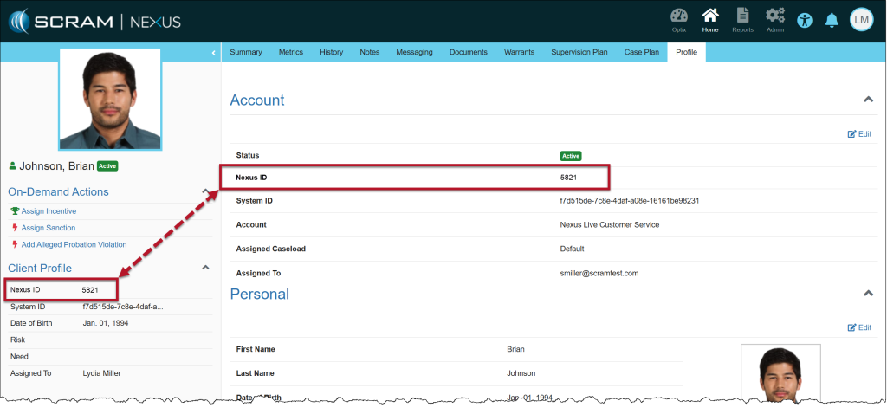Open the notifications bell
887x408 pixels.
coord(832,20)
